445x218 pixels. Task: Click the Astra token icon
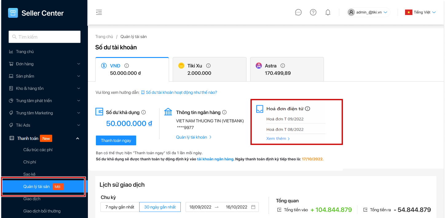tap(259, 66)
